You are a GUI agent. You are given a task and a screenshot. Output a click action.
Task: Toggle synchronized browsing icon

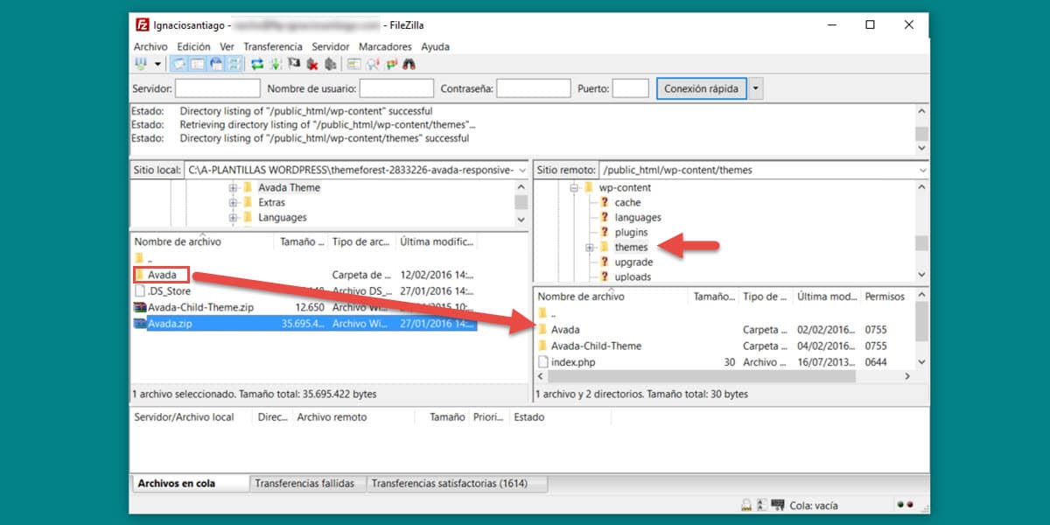click(391, 64)
